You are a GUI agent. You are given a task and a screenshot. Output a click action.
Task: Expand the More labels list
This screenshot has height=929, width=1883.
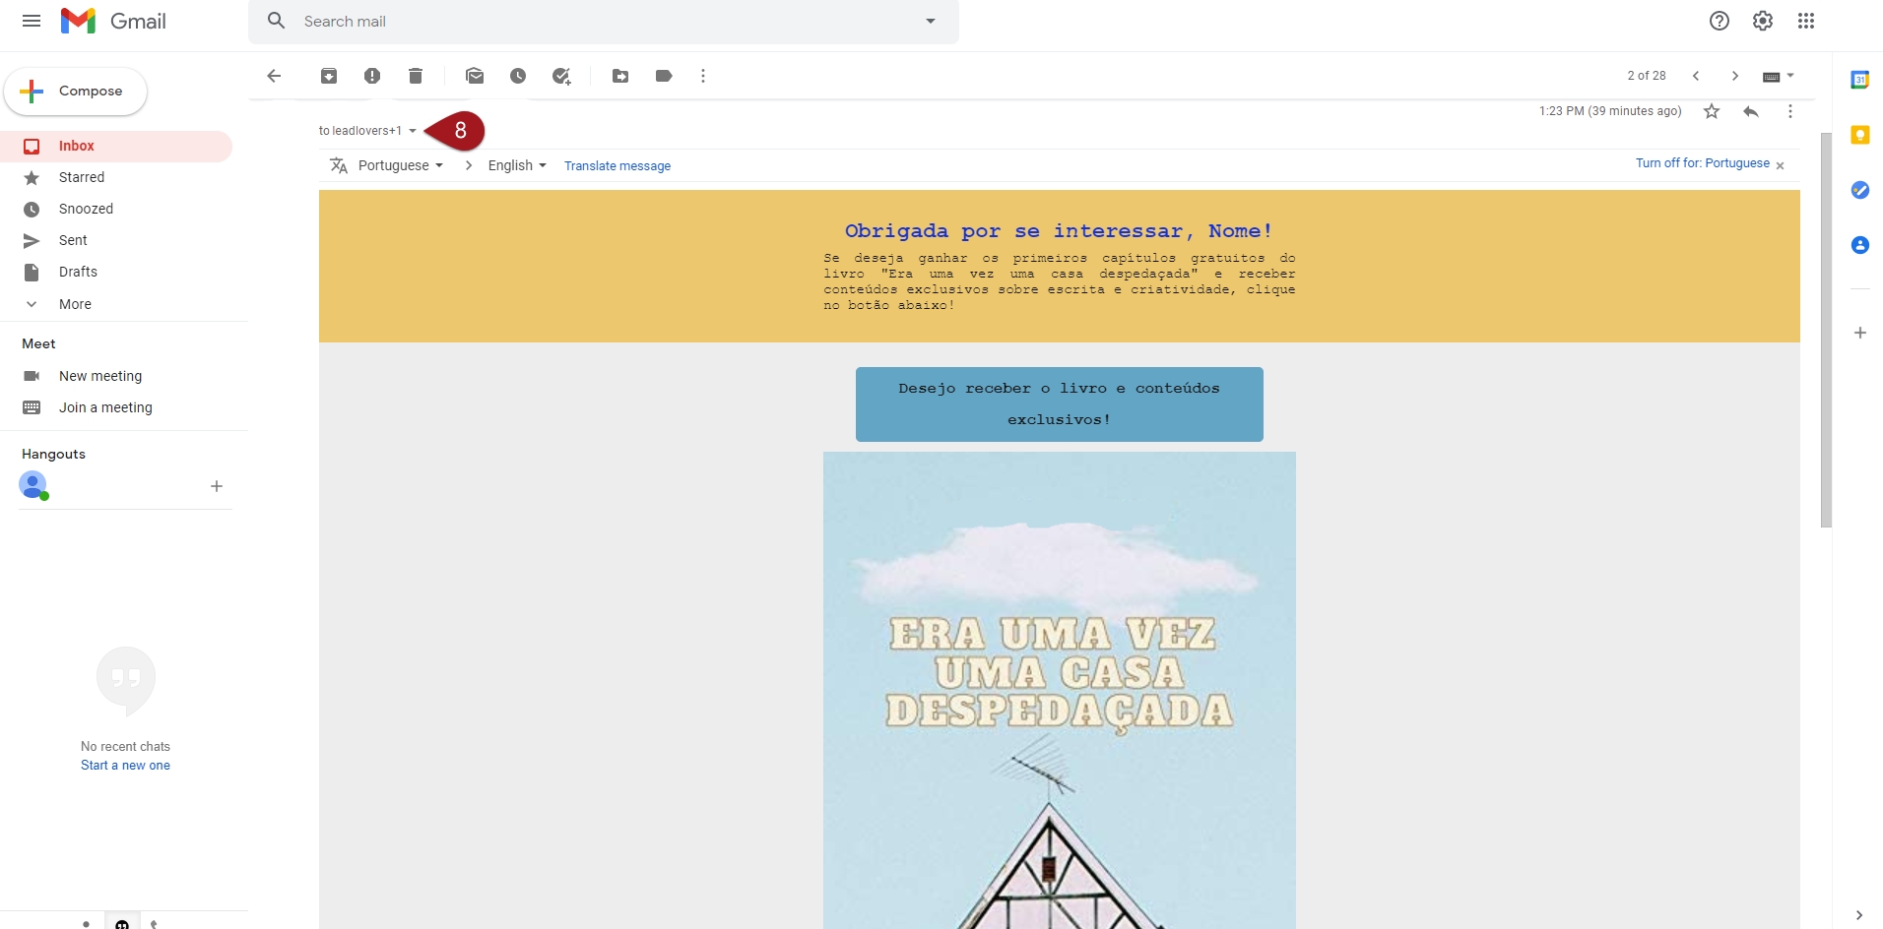(75, 304)
